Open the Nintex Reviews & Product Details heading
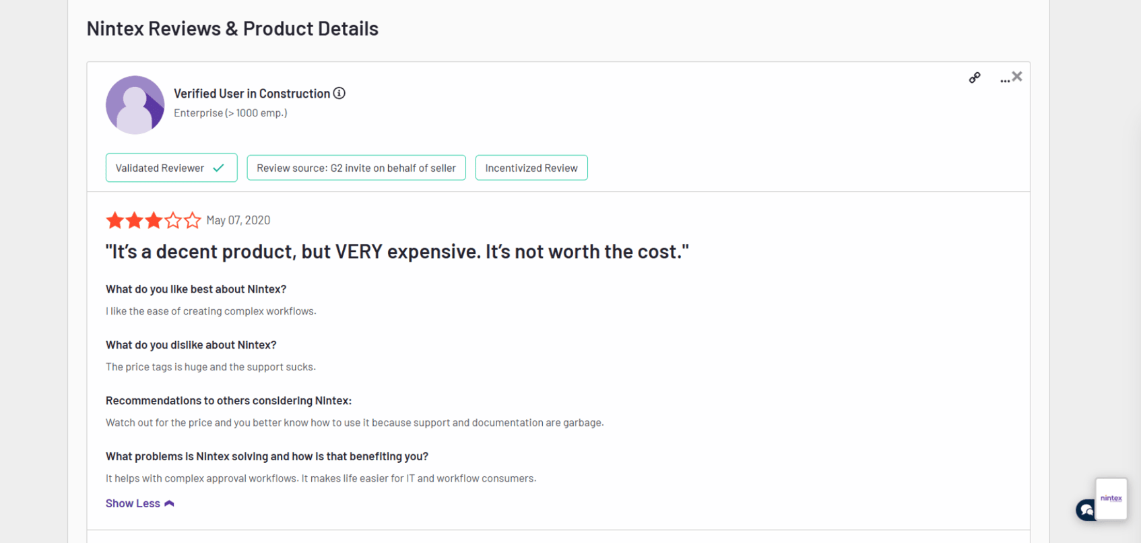The image size is (1141, 543). (x=232, y=28)
